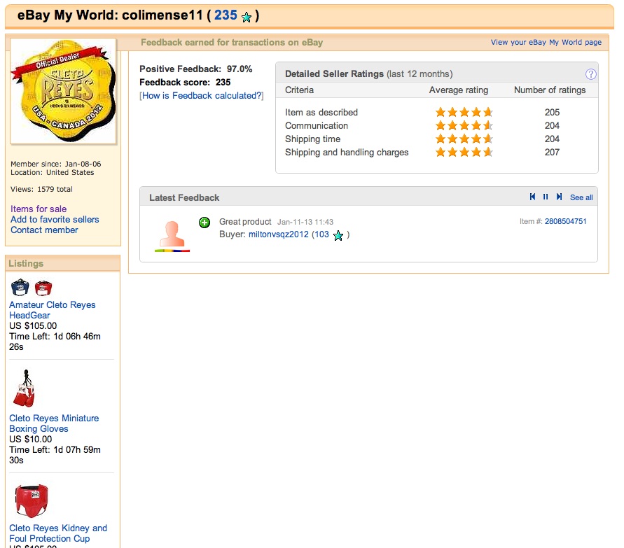The height and width of the screenshot is (548, 624).
Task: Click See all in Latest Feedback
Action: (581, 198)
